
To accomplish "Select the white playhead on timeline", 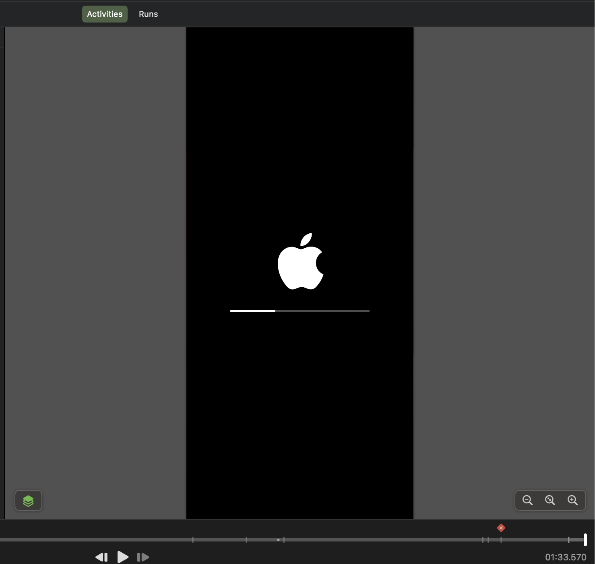I will click(x=585, y=540).
